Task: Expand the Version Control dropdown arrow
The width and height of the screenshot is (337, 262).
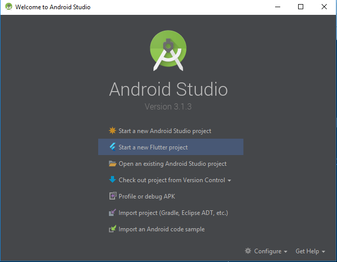Action: coord(229,181)
